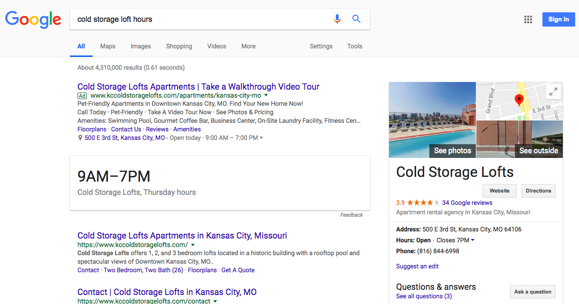This screenshot has height=304, width=579.
Task: Open dropdown beside the contact page URL
Action: (x=215, y=301)
